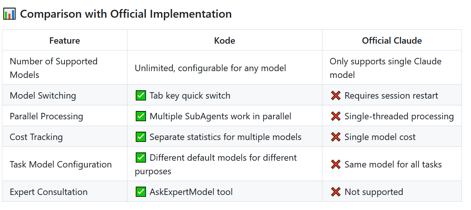Click red cross beside Not supported
Image resolution: width=471 pixels, height=210 pixels.
(336, 192)
